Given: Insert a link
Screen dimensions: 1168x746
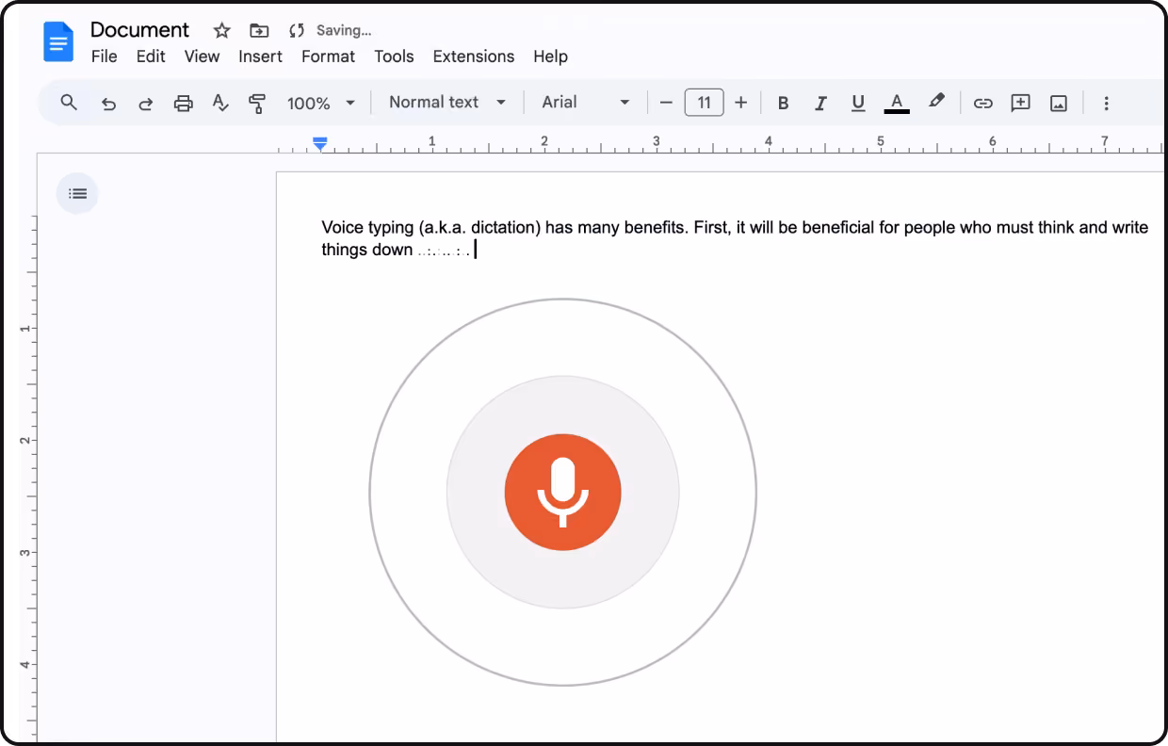Looking at the screenshot, I should [x=983, y=104].
